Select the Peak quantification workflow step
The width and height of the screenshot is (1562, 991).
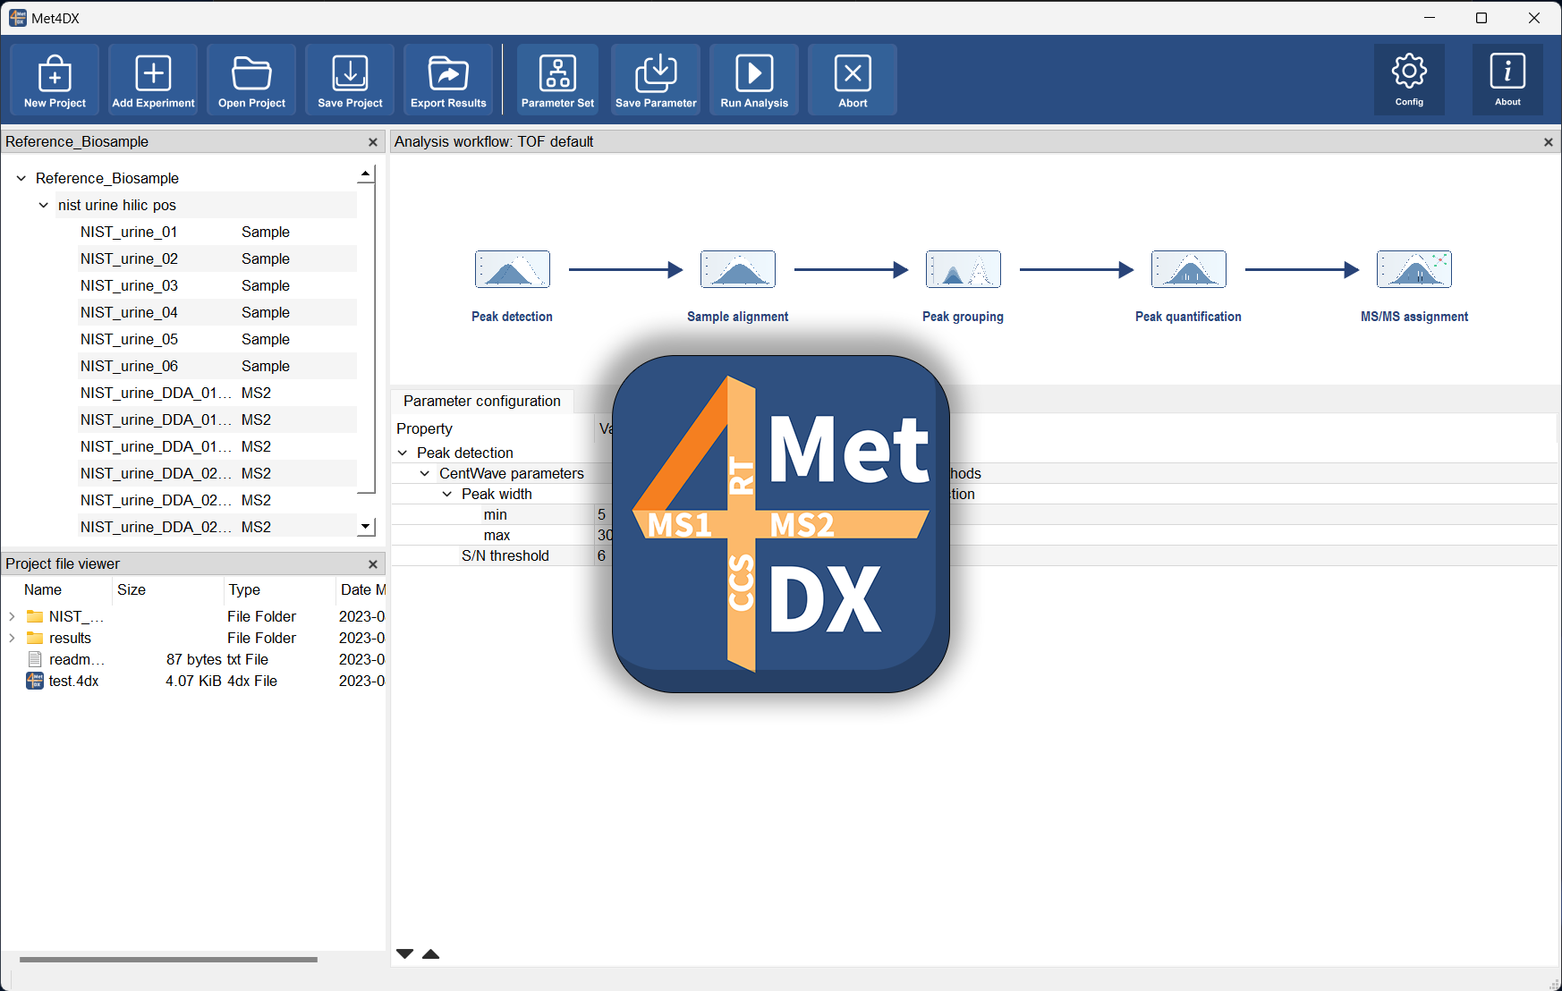point(1188,269)
